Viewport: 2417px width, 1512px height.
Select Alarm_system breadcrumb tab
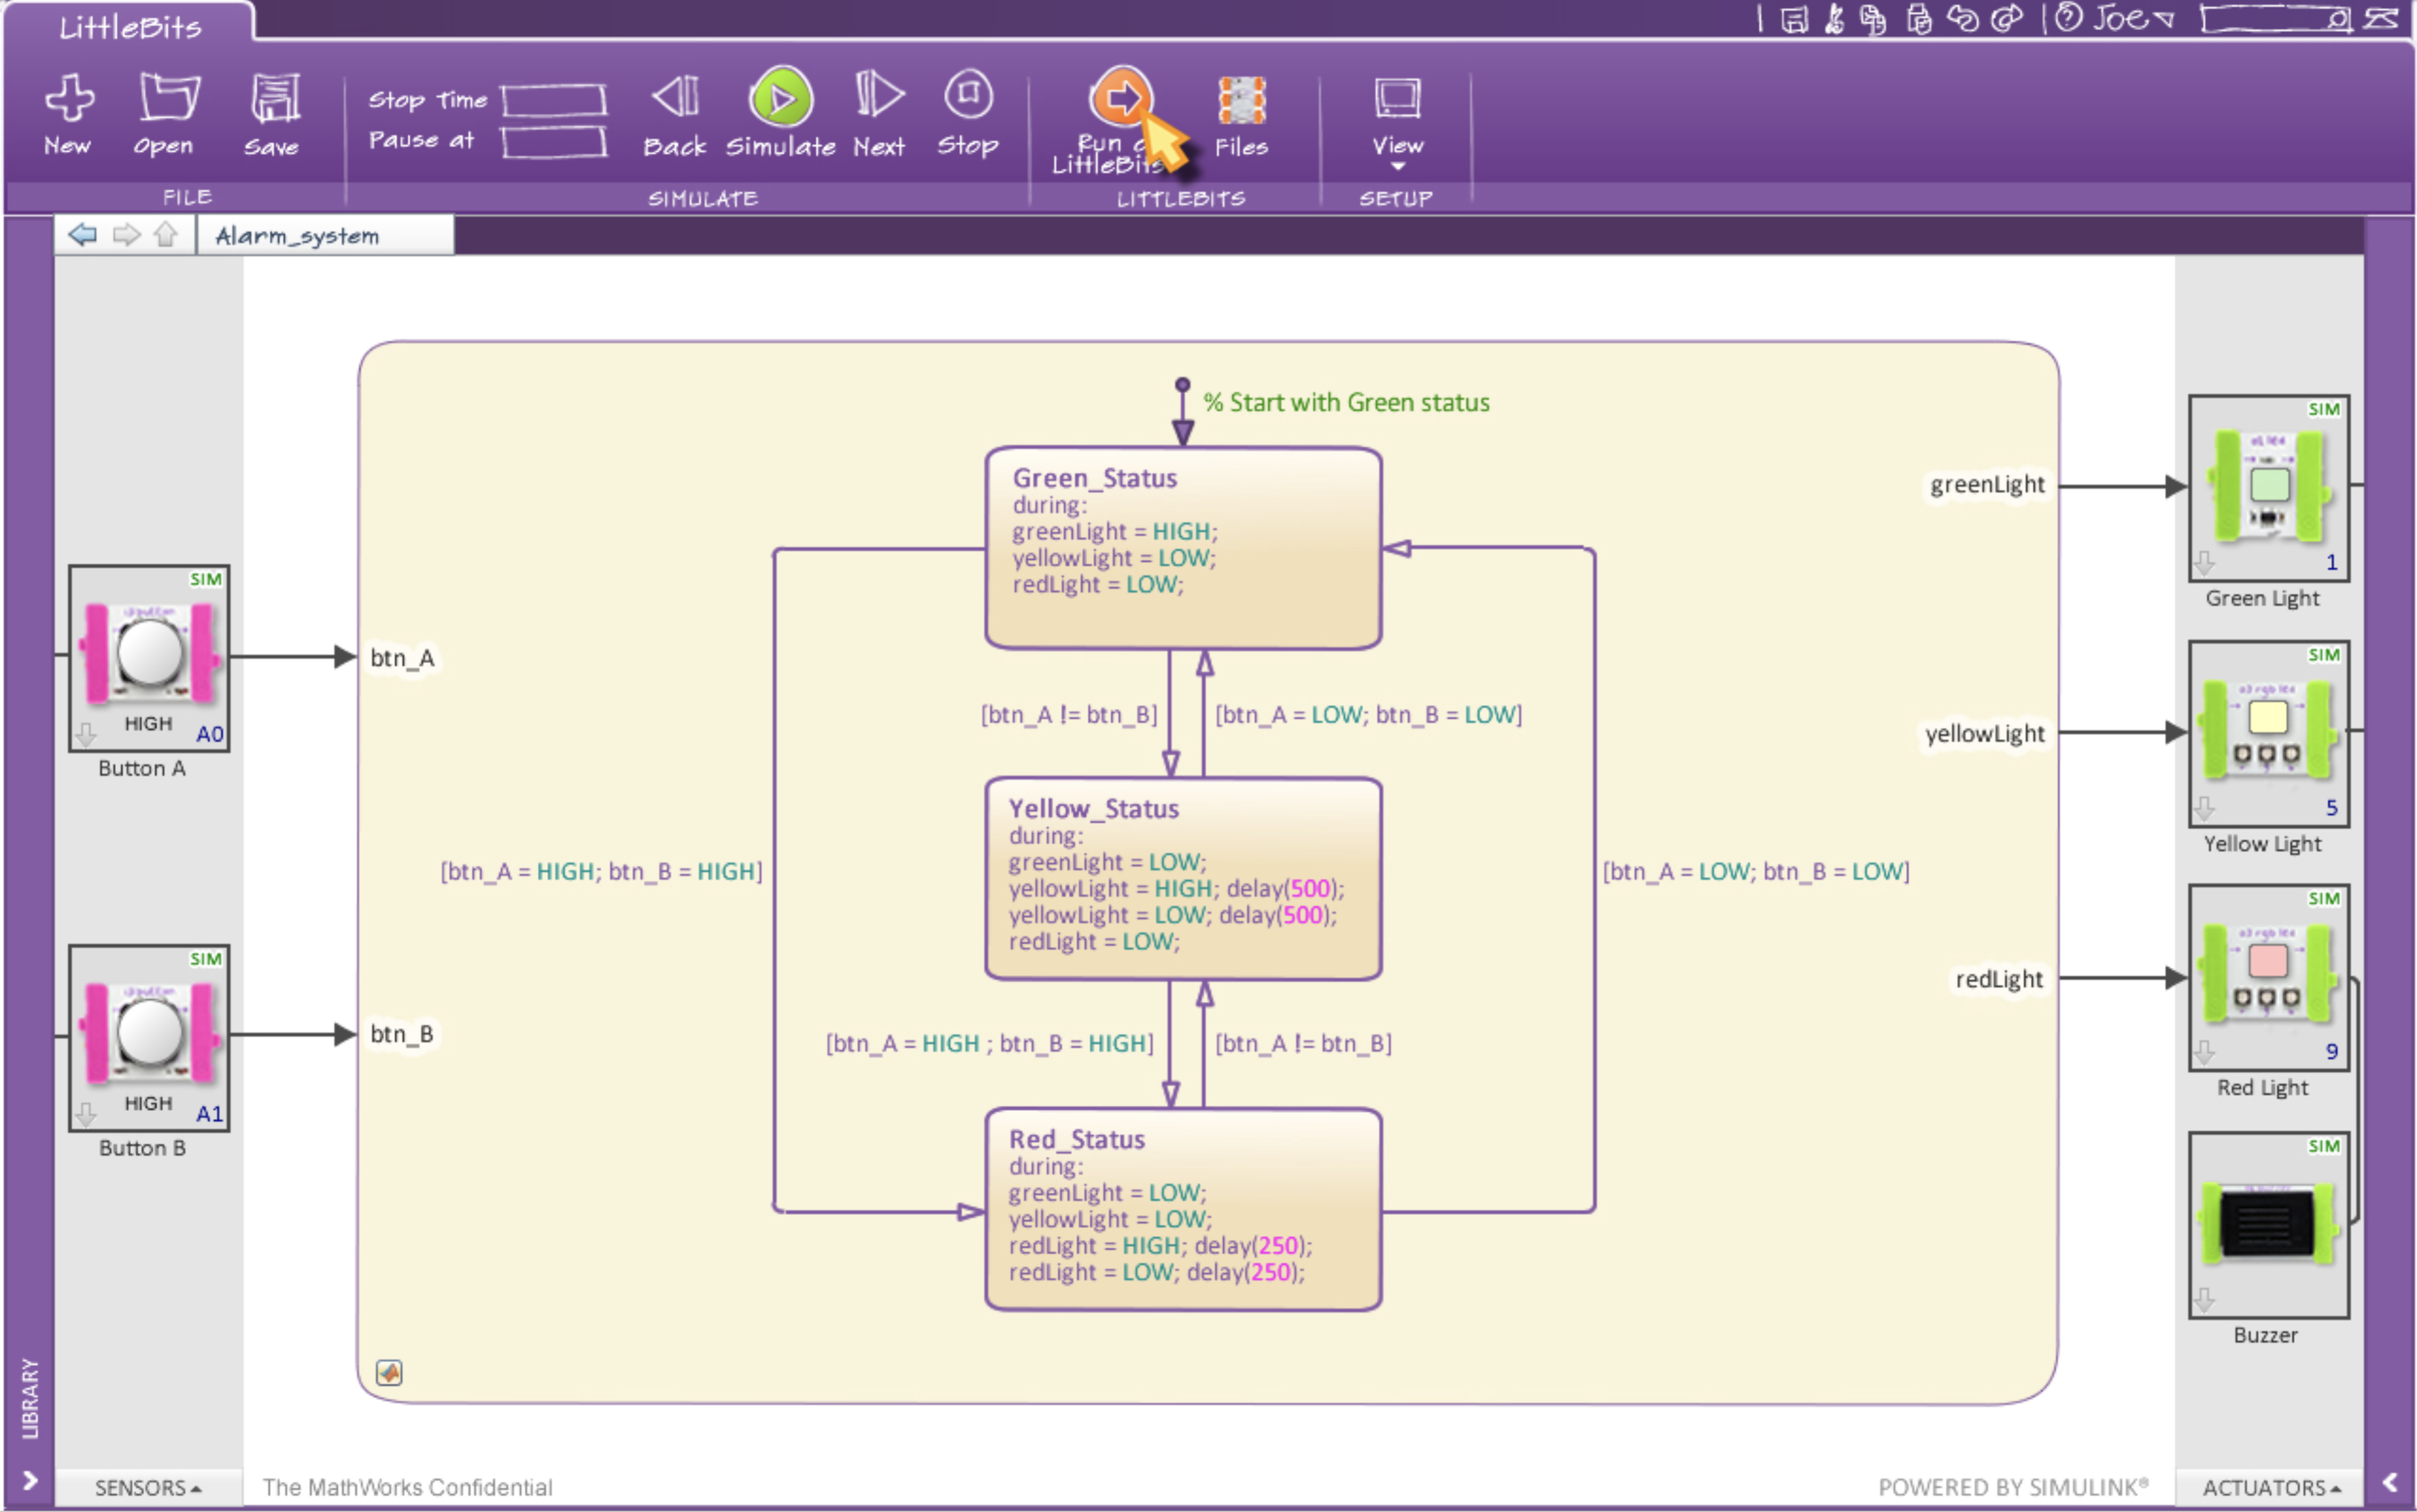tap(297, 236)
